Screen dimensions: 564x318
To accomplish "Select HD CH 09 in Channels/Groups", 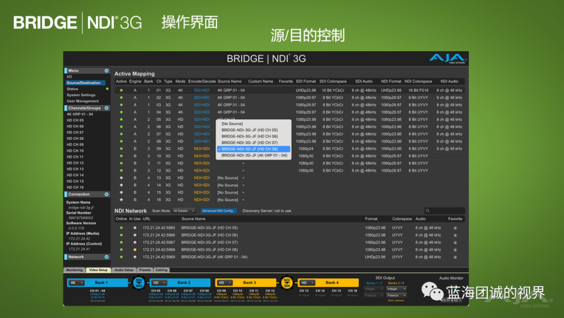I will click(75, 145).
